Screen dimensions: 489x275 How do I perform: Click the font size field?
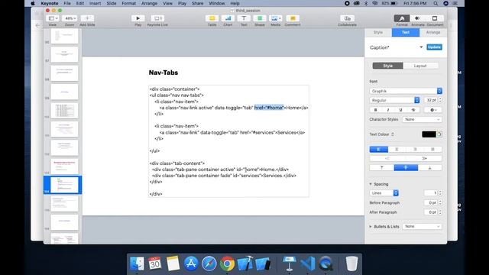pos(431,100)
